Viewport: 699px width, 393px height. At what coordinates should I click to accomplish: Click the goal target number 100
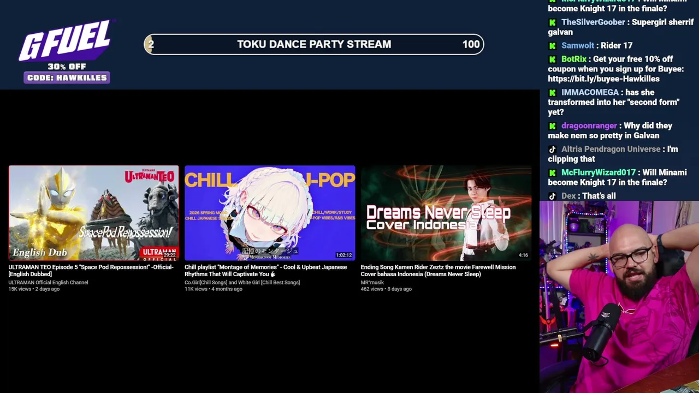point(471,44)
